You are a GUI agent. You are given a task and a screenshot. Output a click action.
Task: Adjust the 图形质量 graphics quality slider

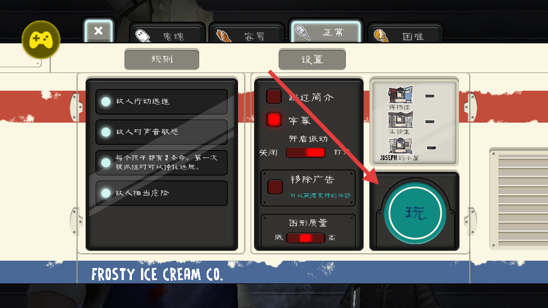click(305, 238)
